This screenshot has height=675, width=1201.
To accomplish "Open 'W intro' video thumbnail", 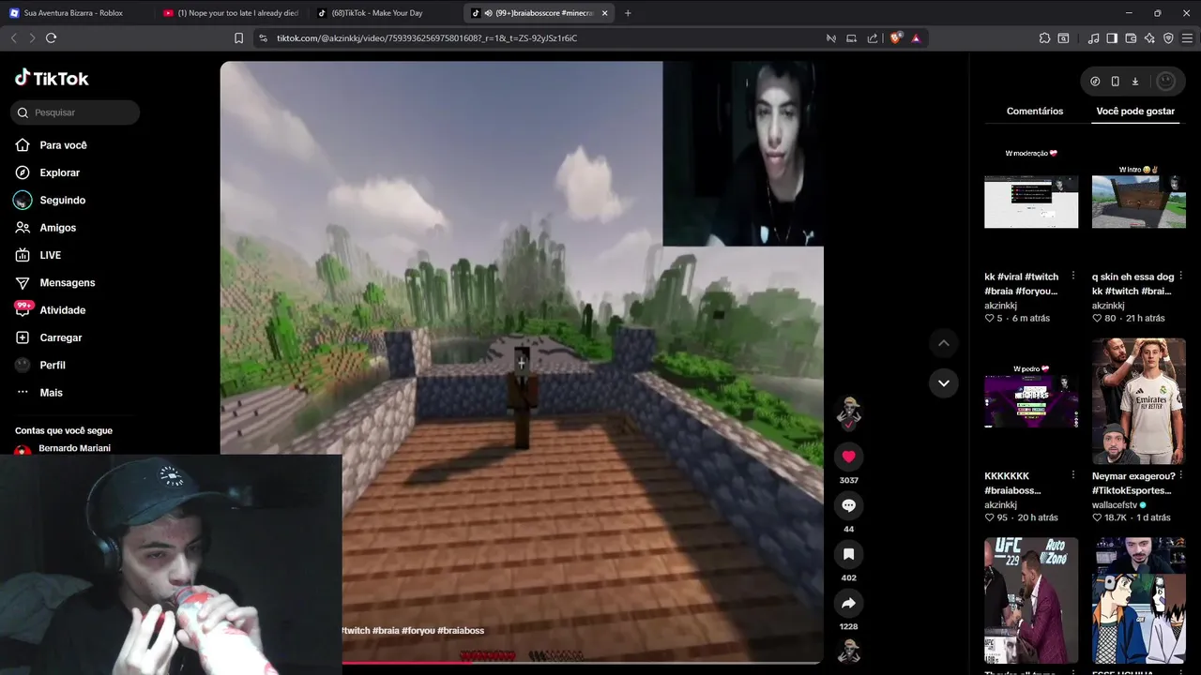I will 1138,202.
